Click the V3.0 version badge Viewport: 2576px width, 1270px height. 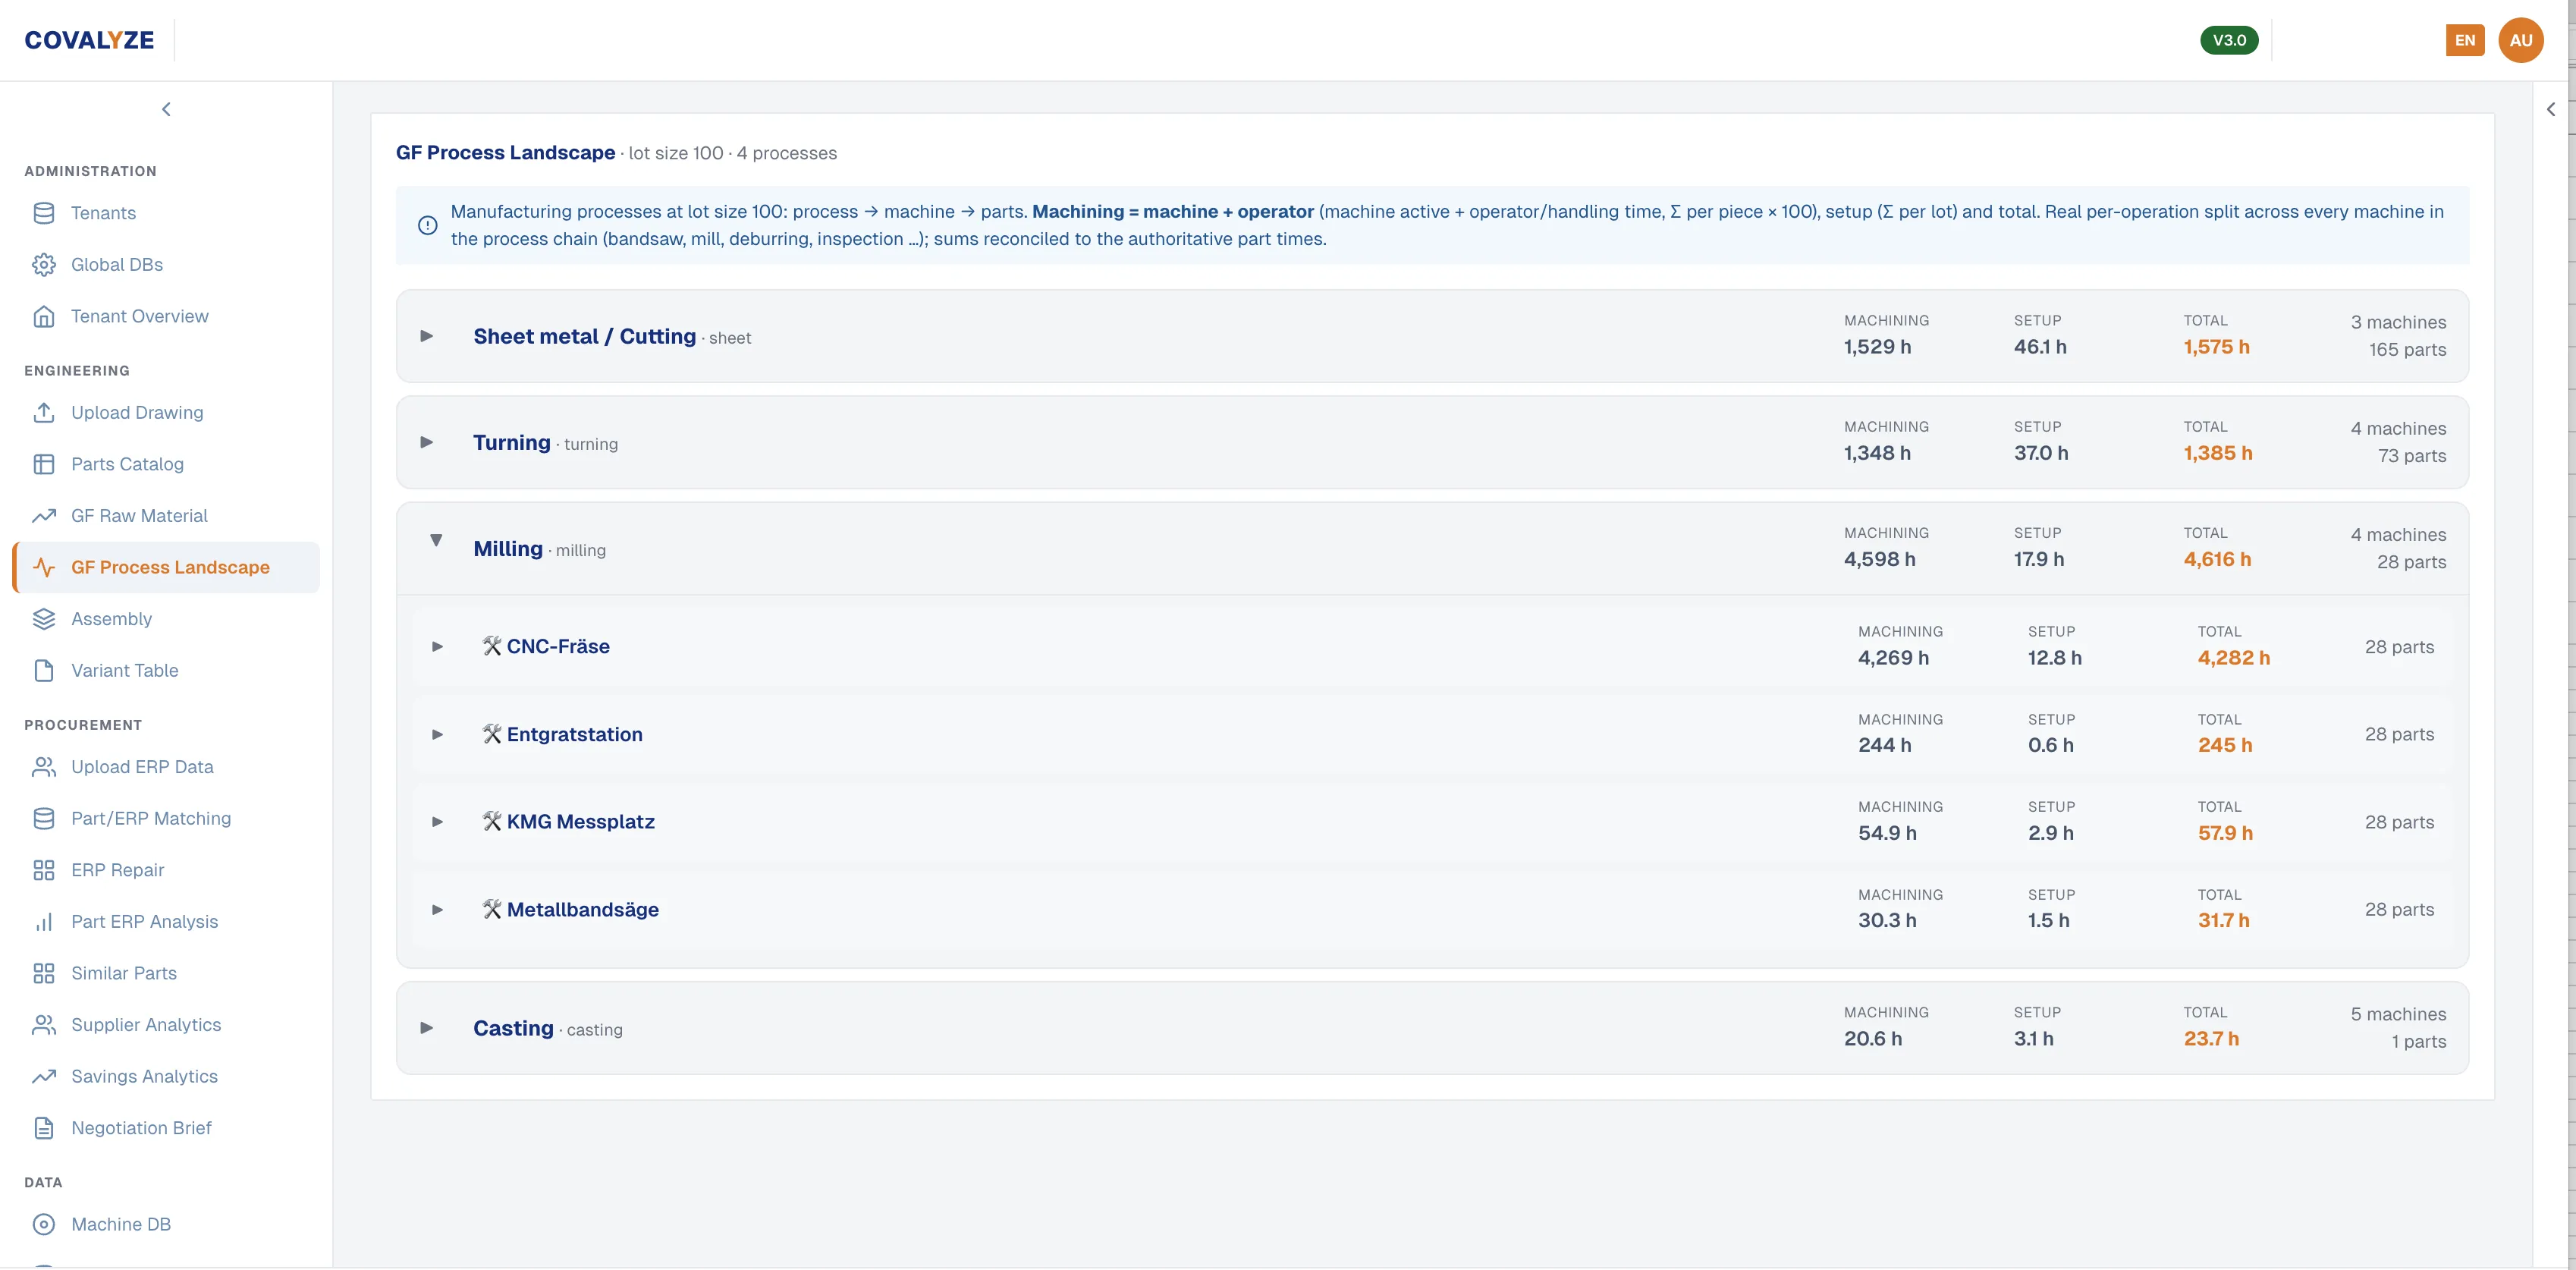pyautogui.click(x=2229, y=40)
